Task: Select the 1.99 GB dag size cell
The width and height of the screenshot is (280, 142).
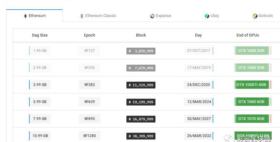Action: tap(40, 51)
